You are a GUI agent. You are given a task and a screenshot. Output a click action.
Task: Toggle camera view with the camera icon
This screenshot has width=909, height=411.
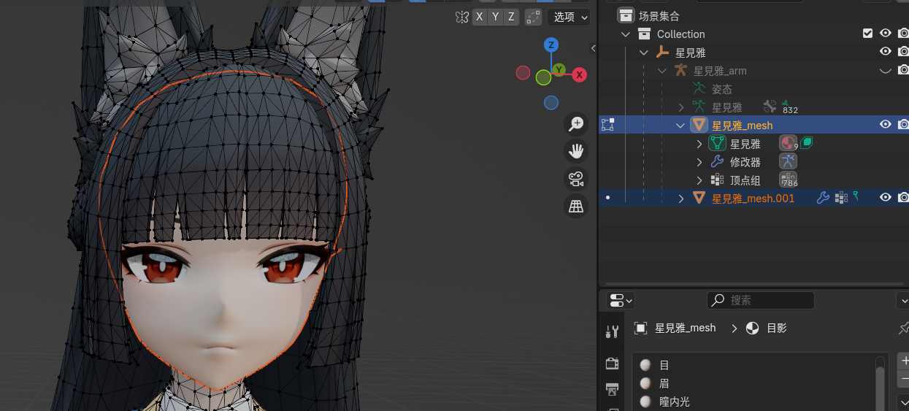[x=576, y=179]
